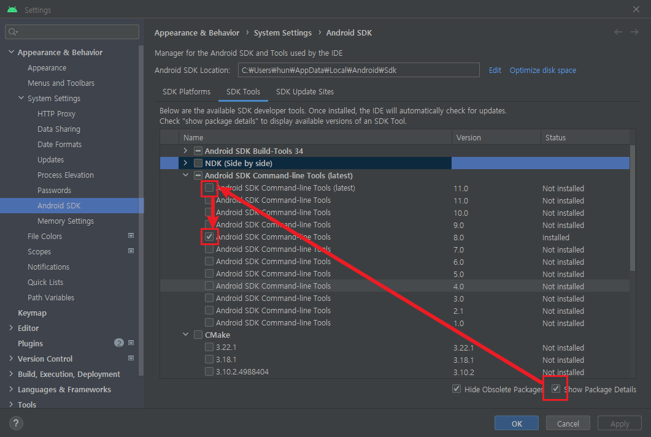Click the SDK tools table vertical scrollbar

633,207
